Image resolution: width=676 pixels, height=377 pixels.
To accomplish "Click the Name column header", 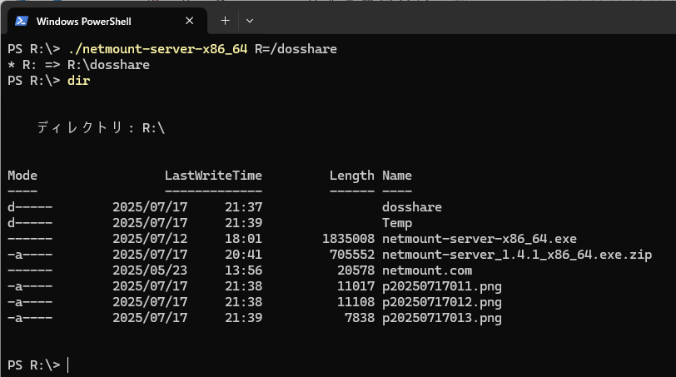I will [397, 176].
